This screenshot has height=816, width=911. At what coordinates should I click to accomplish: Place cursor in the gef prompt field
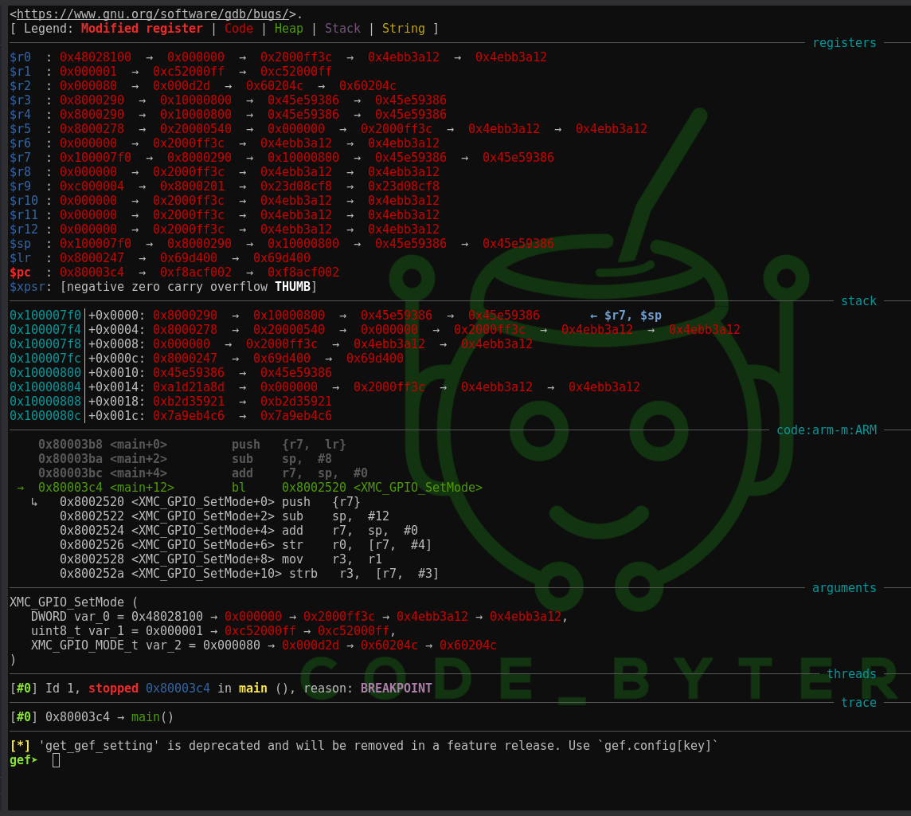point(55,760)
